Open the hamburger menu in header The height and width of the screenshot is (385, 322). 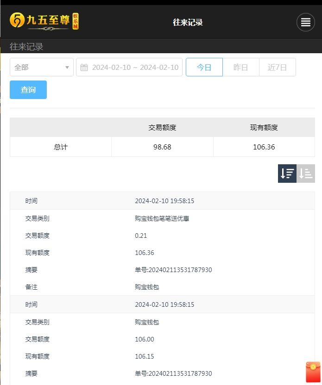305,22
